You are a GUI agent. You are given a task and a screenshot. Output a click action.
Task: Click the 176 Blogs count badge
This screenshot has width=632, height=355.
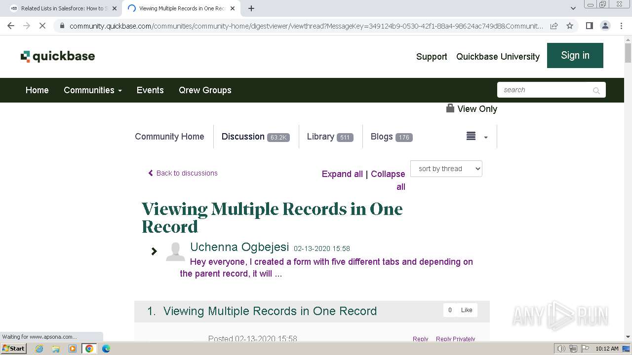point(404,138)
